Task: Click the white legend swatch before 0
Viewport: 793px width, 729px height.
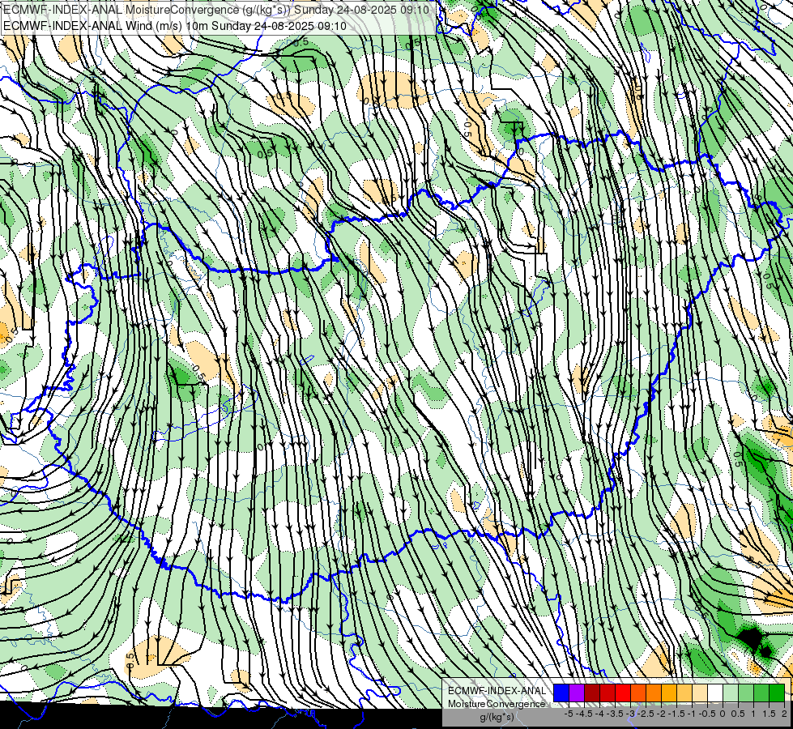Action: tap(715, 693)
